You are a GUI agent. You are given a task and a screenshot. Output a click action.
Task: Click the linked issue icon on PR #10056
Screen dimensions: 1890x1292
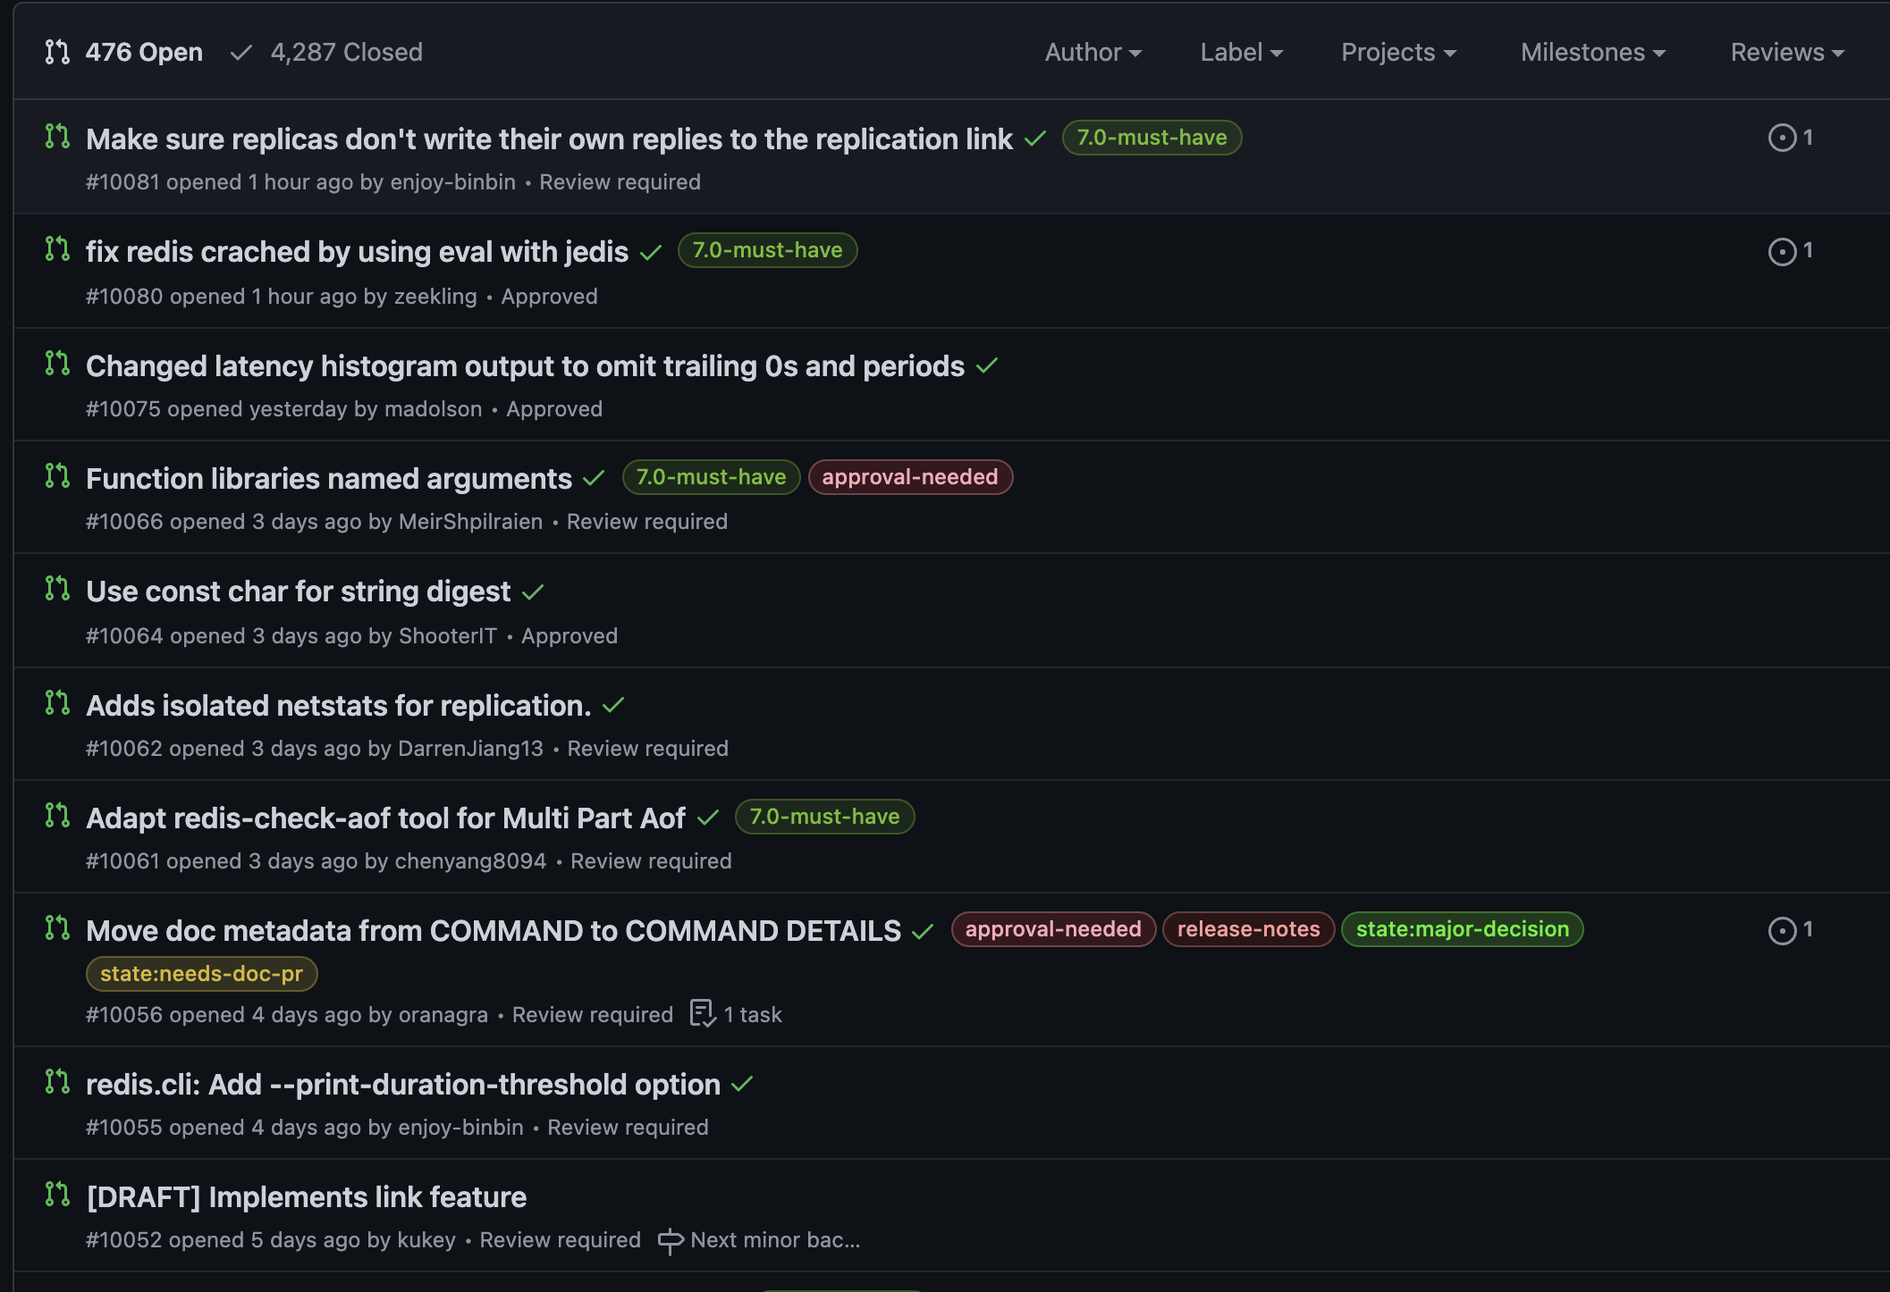pyautogui.click(x=1782, y=930)
